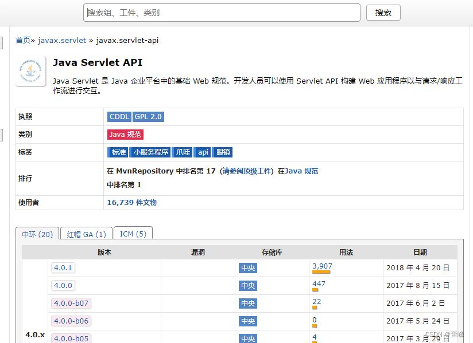Click the Java Servlet API logo thumbnail
The height and width of the screenshot is (343, 473).
click(x=31, y=71)
